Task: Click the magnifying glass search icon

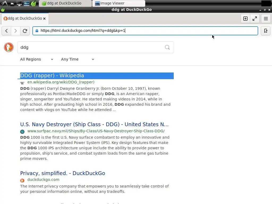Action: [167, 47]
